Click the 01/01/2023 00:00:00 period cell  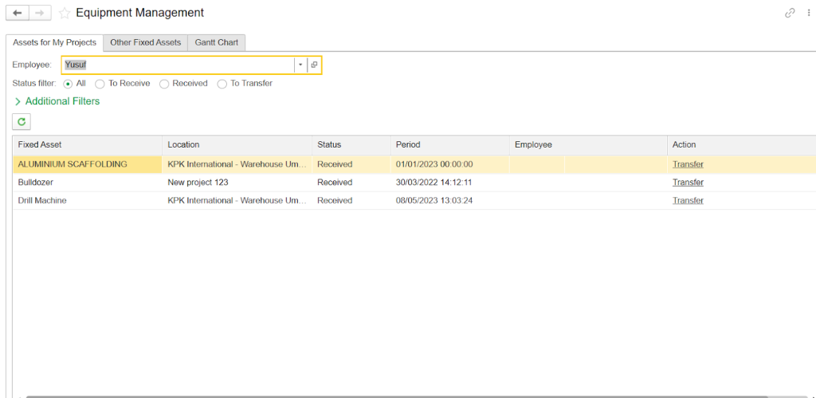[450, 164]
